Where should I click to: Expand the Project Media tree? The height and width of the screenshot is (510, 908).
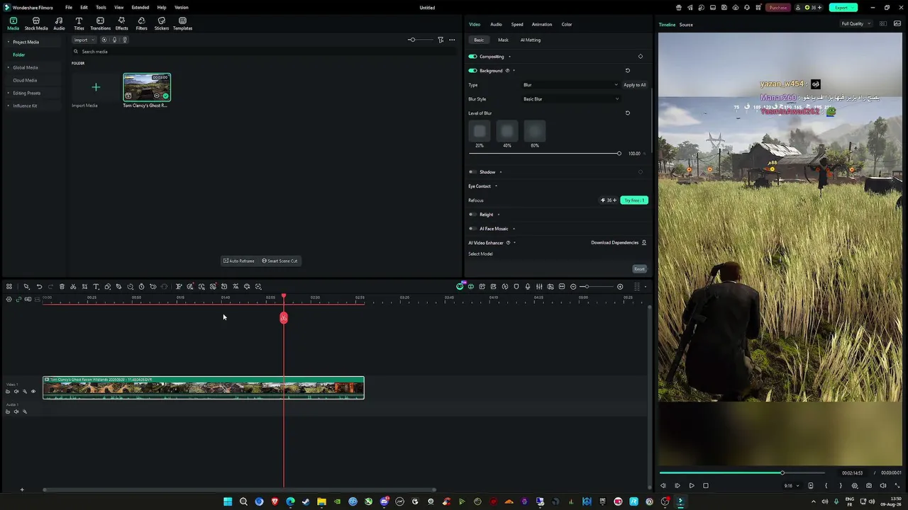[9, 42]
